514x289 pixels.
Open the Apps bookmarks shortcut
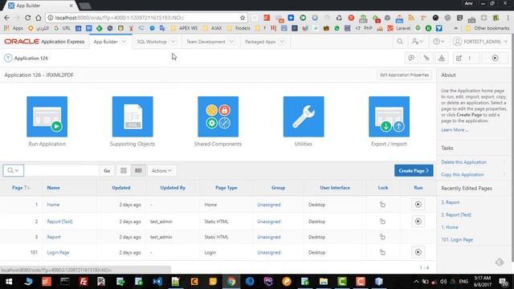14,28
